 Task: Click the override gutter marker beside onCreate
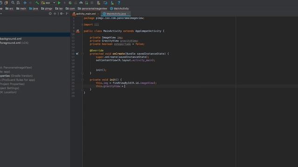coord(77,54)
